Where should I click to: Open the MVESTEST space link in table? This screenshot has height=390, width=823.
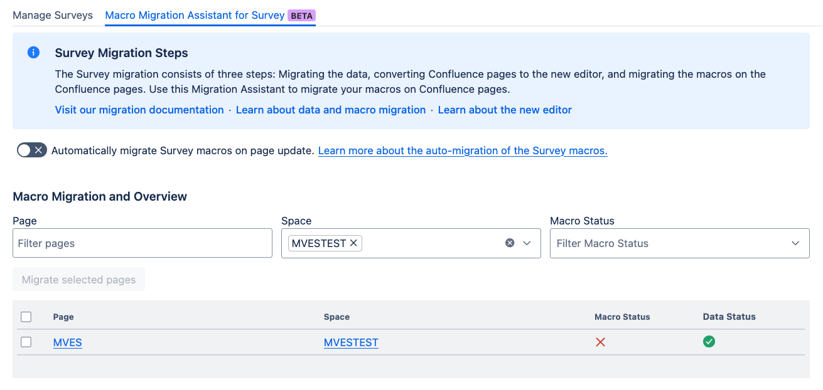pyautogui.click(x=351, y=342)
